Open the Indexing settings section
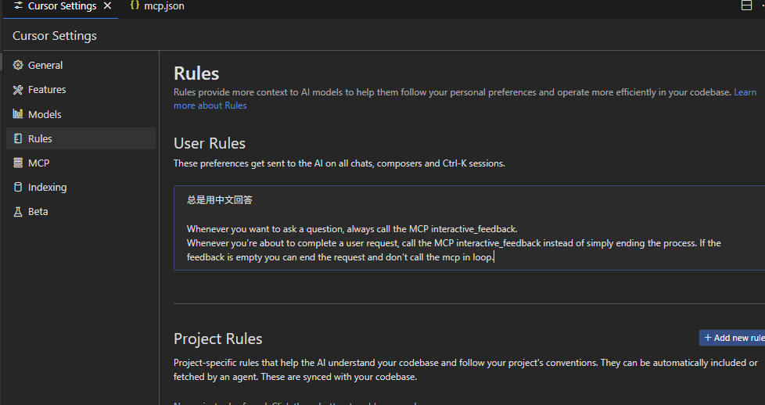The height and width of the screenshot is (405, 765). (81, 187)
